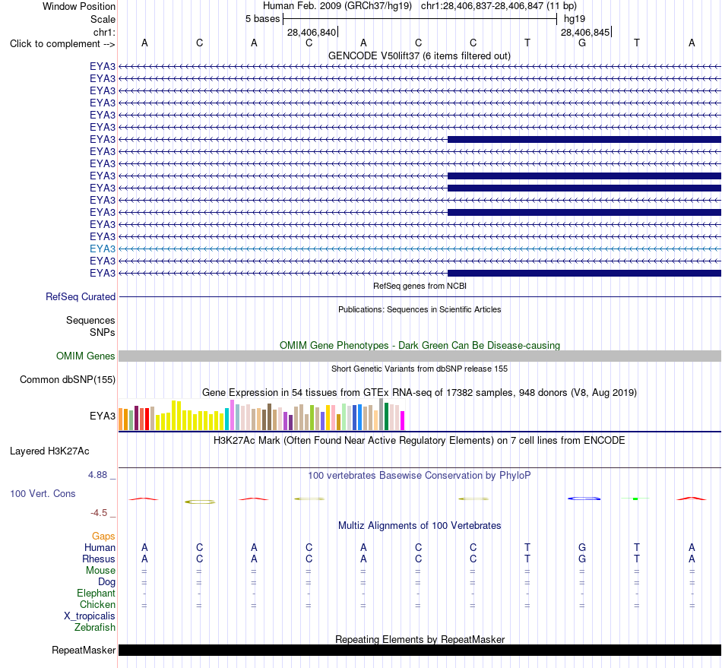Click the 'RefSeq Curated' track label

coord(81,297)
